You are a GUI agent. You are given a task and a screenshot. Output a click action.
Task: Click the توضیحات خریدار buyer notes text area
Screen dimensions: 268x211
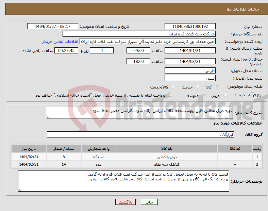click(x=123, y=181)
